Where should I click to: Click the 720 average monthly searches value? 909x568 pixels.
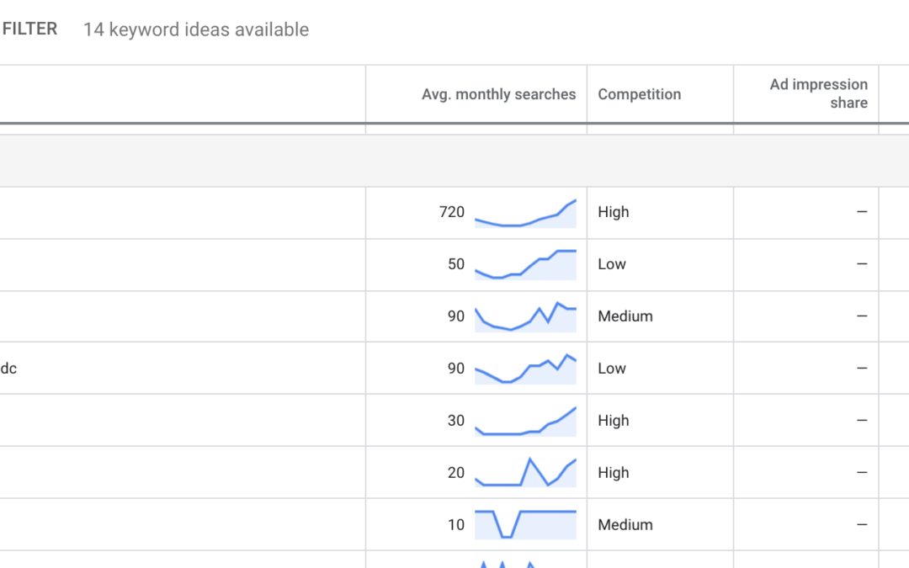pos(451,212)
